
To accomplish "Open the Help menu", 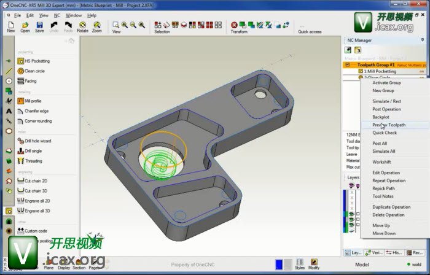I will pos(92,15).
